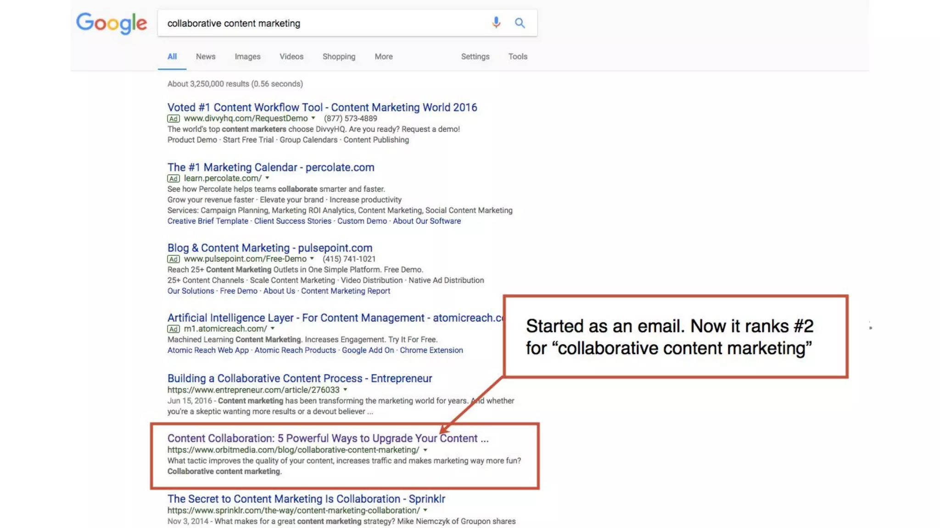Open dropdown arrow beside entrepreneur.com article URL
This screenshot has height=528, width=940.
click(x=345, y=390)
